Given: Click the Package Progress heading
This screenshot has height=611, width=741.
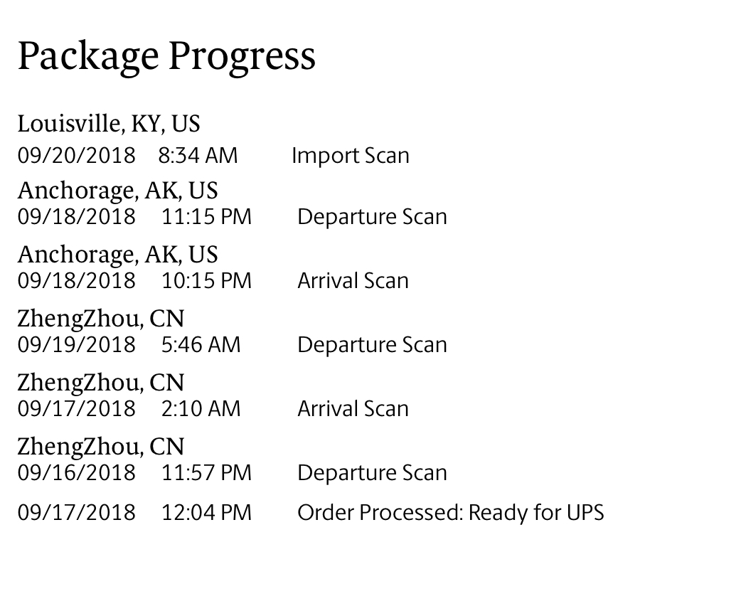Looking at the screenshot, I should pos(166,57).
